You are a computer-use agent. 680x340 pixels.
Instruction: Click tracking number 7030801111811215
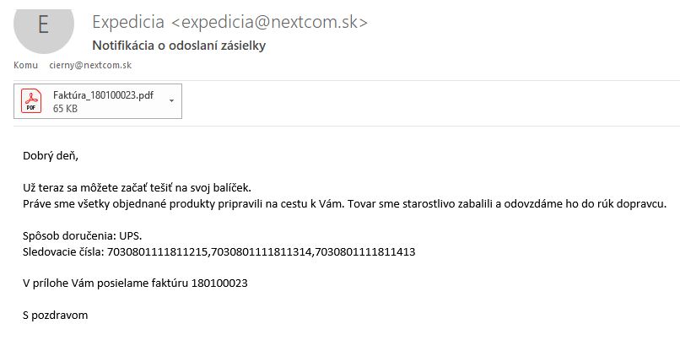[158, 251]
